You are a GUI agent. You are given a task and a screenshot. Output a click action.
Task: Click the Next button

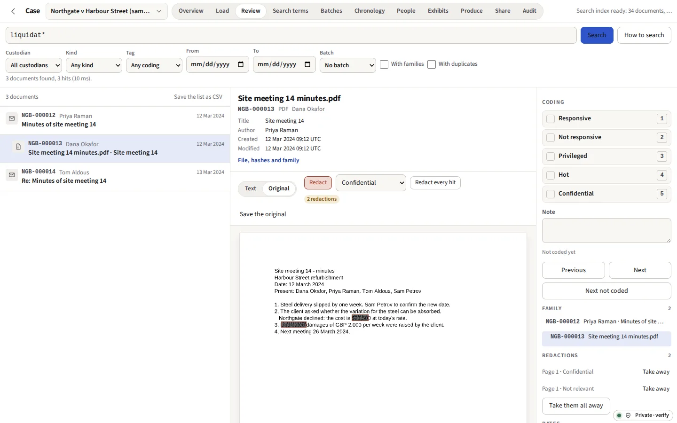point(640,270)
